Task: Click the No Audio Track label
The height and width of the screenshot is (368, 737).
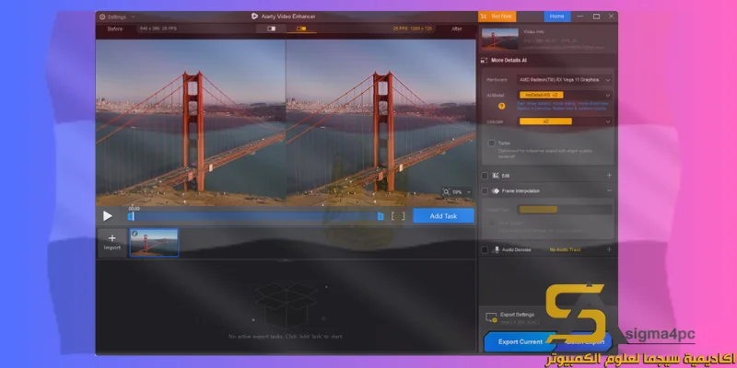Action: pos(565,249)
